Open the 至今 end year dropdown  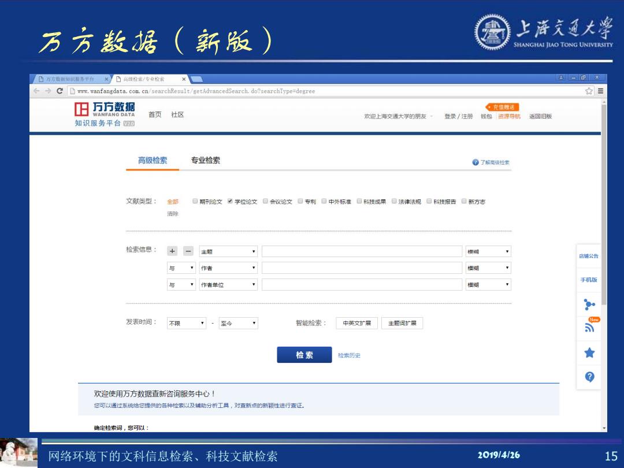tap(239, 323)
